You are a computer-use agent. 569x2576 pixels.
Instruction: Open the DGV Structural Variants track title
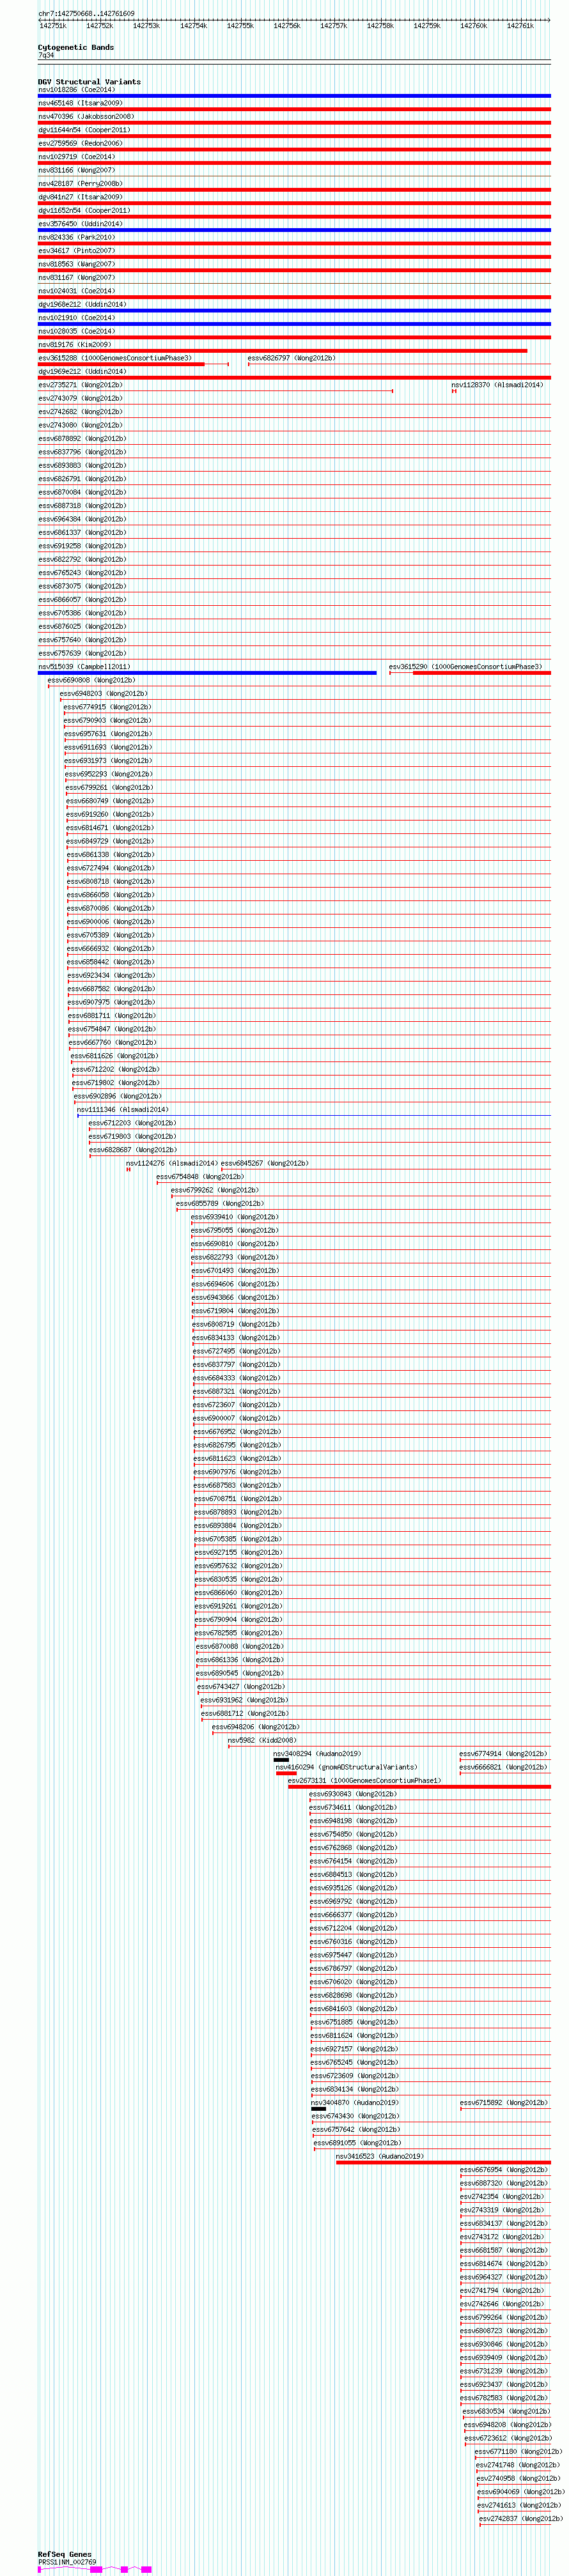(x=89, y=82)
